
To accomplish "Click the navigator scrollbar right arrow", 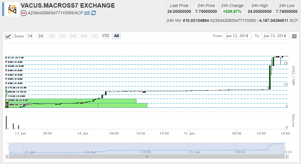I will click(287, 156).
